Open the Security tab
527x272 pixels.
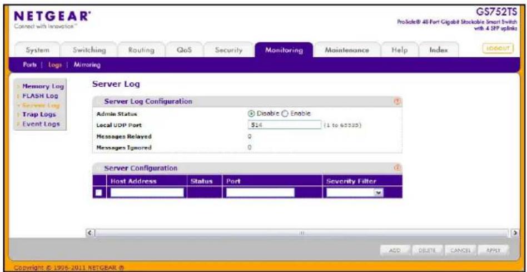click(228, 50)
